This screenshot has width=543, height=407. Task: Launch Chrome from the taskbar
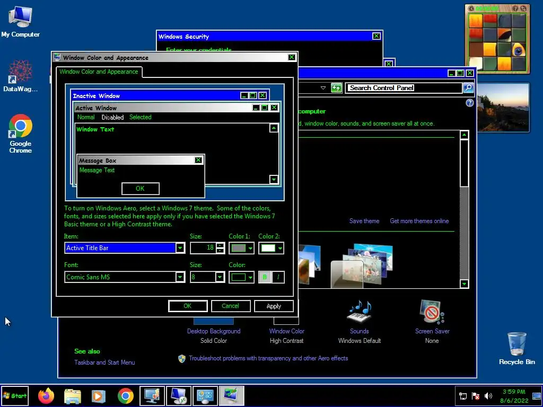click(125, 396)
